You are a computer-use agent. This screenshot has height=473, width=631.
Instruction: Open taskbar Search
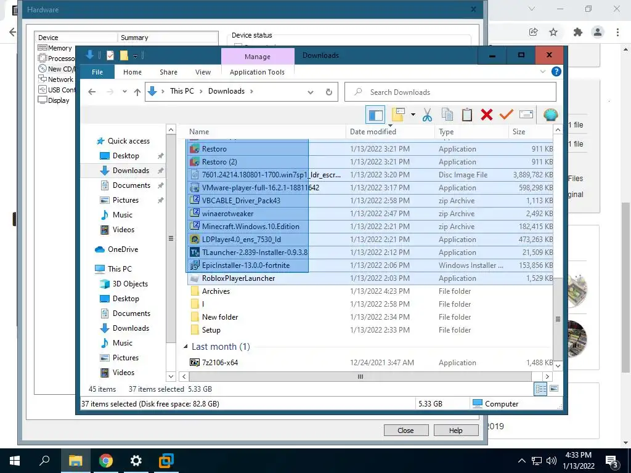pyautogui.click(x=44, y=461)
